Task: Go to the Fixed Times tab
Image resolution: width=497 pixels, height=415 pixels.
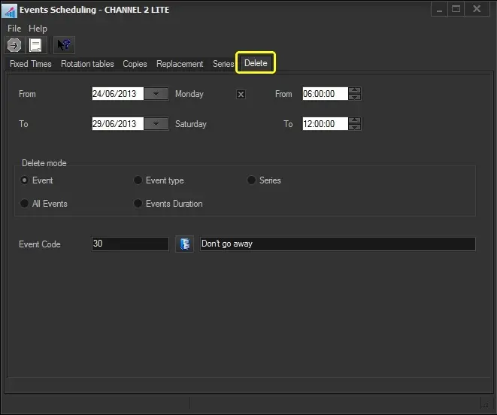Action: tap(31, 64)
